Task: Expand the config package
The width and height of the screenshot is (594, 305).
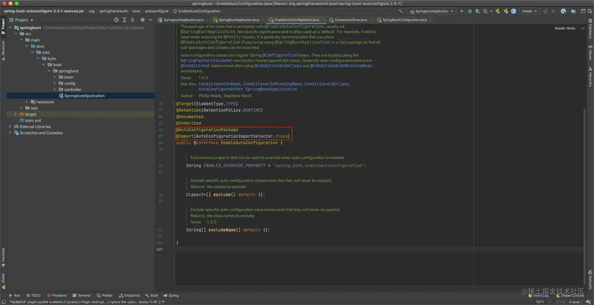Action: 55,83
